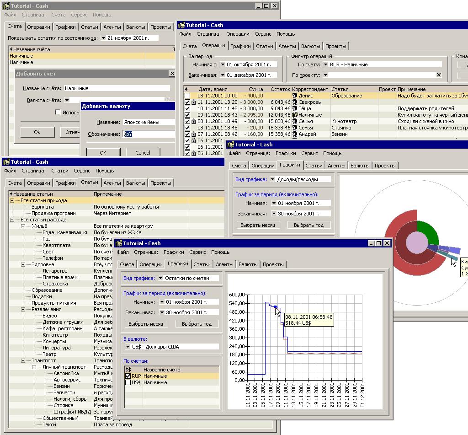Click the plus icon beside Валюта счёта
The height and width of the screenshot is (435, 468).
[x=167, y=100]
